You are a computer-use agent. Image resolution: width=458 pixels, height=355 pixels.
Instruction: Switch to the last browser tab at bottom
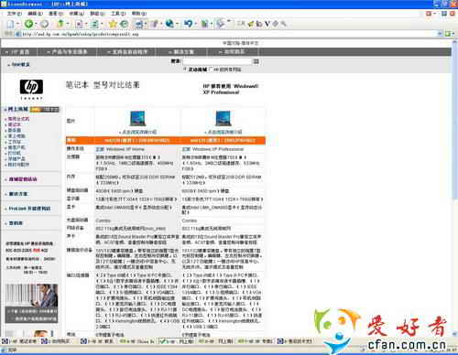295,341
